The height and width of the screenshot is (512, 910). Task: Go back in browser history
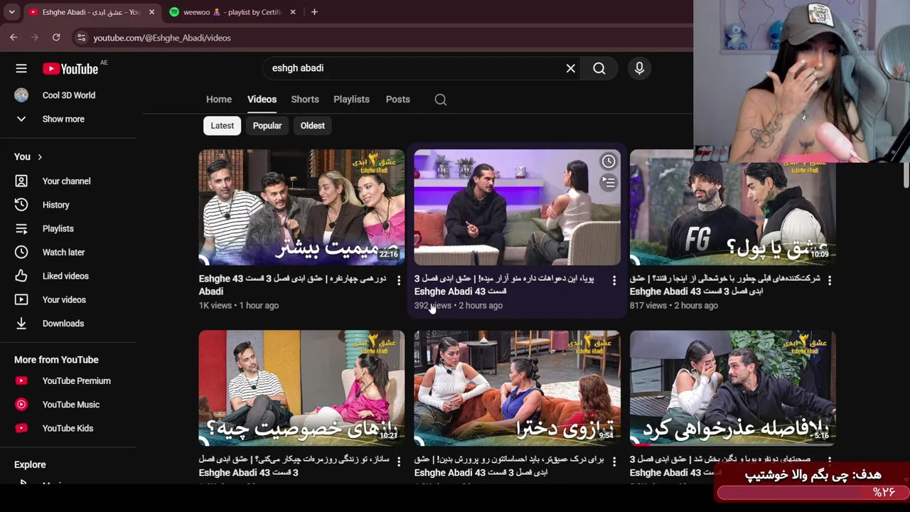click(x=14, y=38)
